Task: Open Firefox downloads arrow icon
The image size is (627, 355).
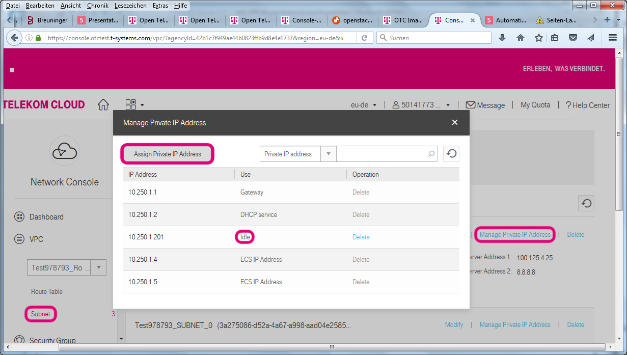Action: point(502,38)
